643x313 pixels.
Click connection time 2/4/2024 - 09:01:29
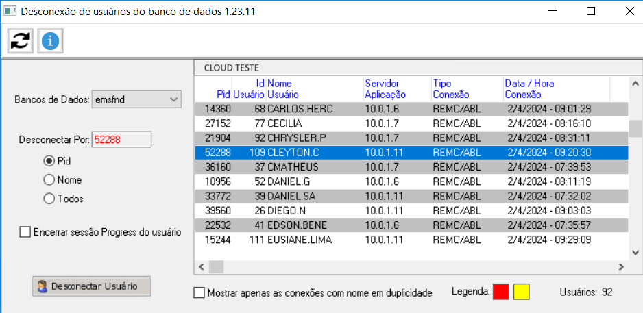pos(549,109)
